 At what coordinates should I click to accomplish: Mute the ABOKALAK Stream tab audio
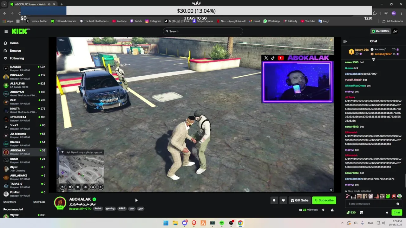pyautogui.click(x=49, y=4)
